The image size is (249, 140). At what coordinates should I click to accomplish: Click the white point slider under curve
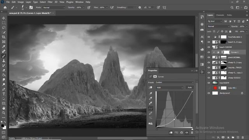coord(192,129)
